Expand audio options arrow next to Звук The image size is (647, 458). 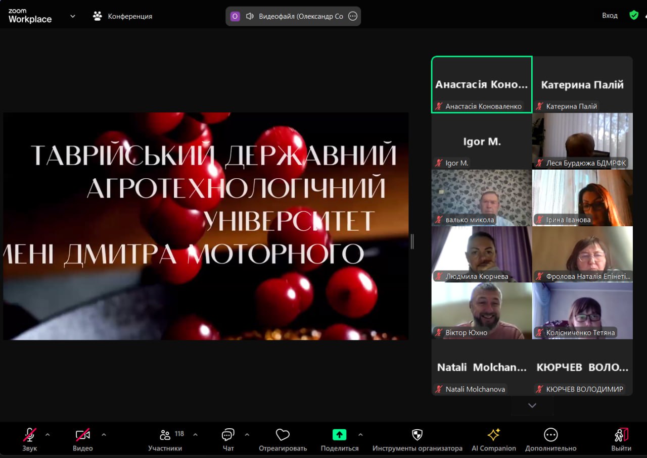pos(48,434)
